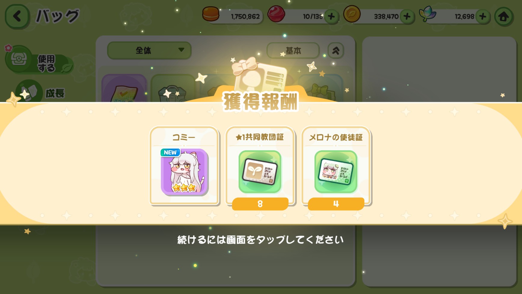Open the 基本 sort selector
Screen dimensions: 522x294
click(x=293, y=51)
